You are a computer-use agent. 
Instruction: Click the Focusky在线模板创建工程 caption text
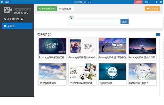pos(51,58)
